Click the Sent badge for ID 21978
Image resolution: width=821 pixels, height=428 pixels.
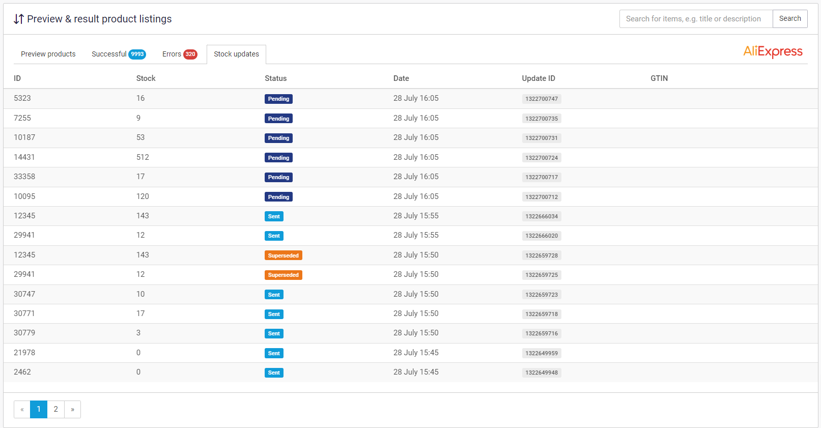274,353
